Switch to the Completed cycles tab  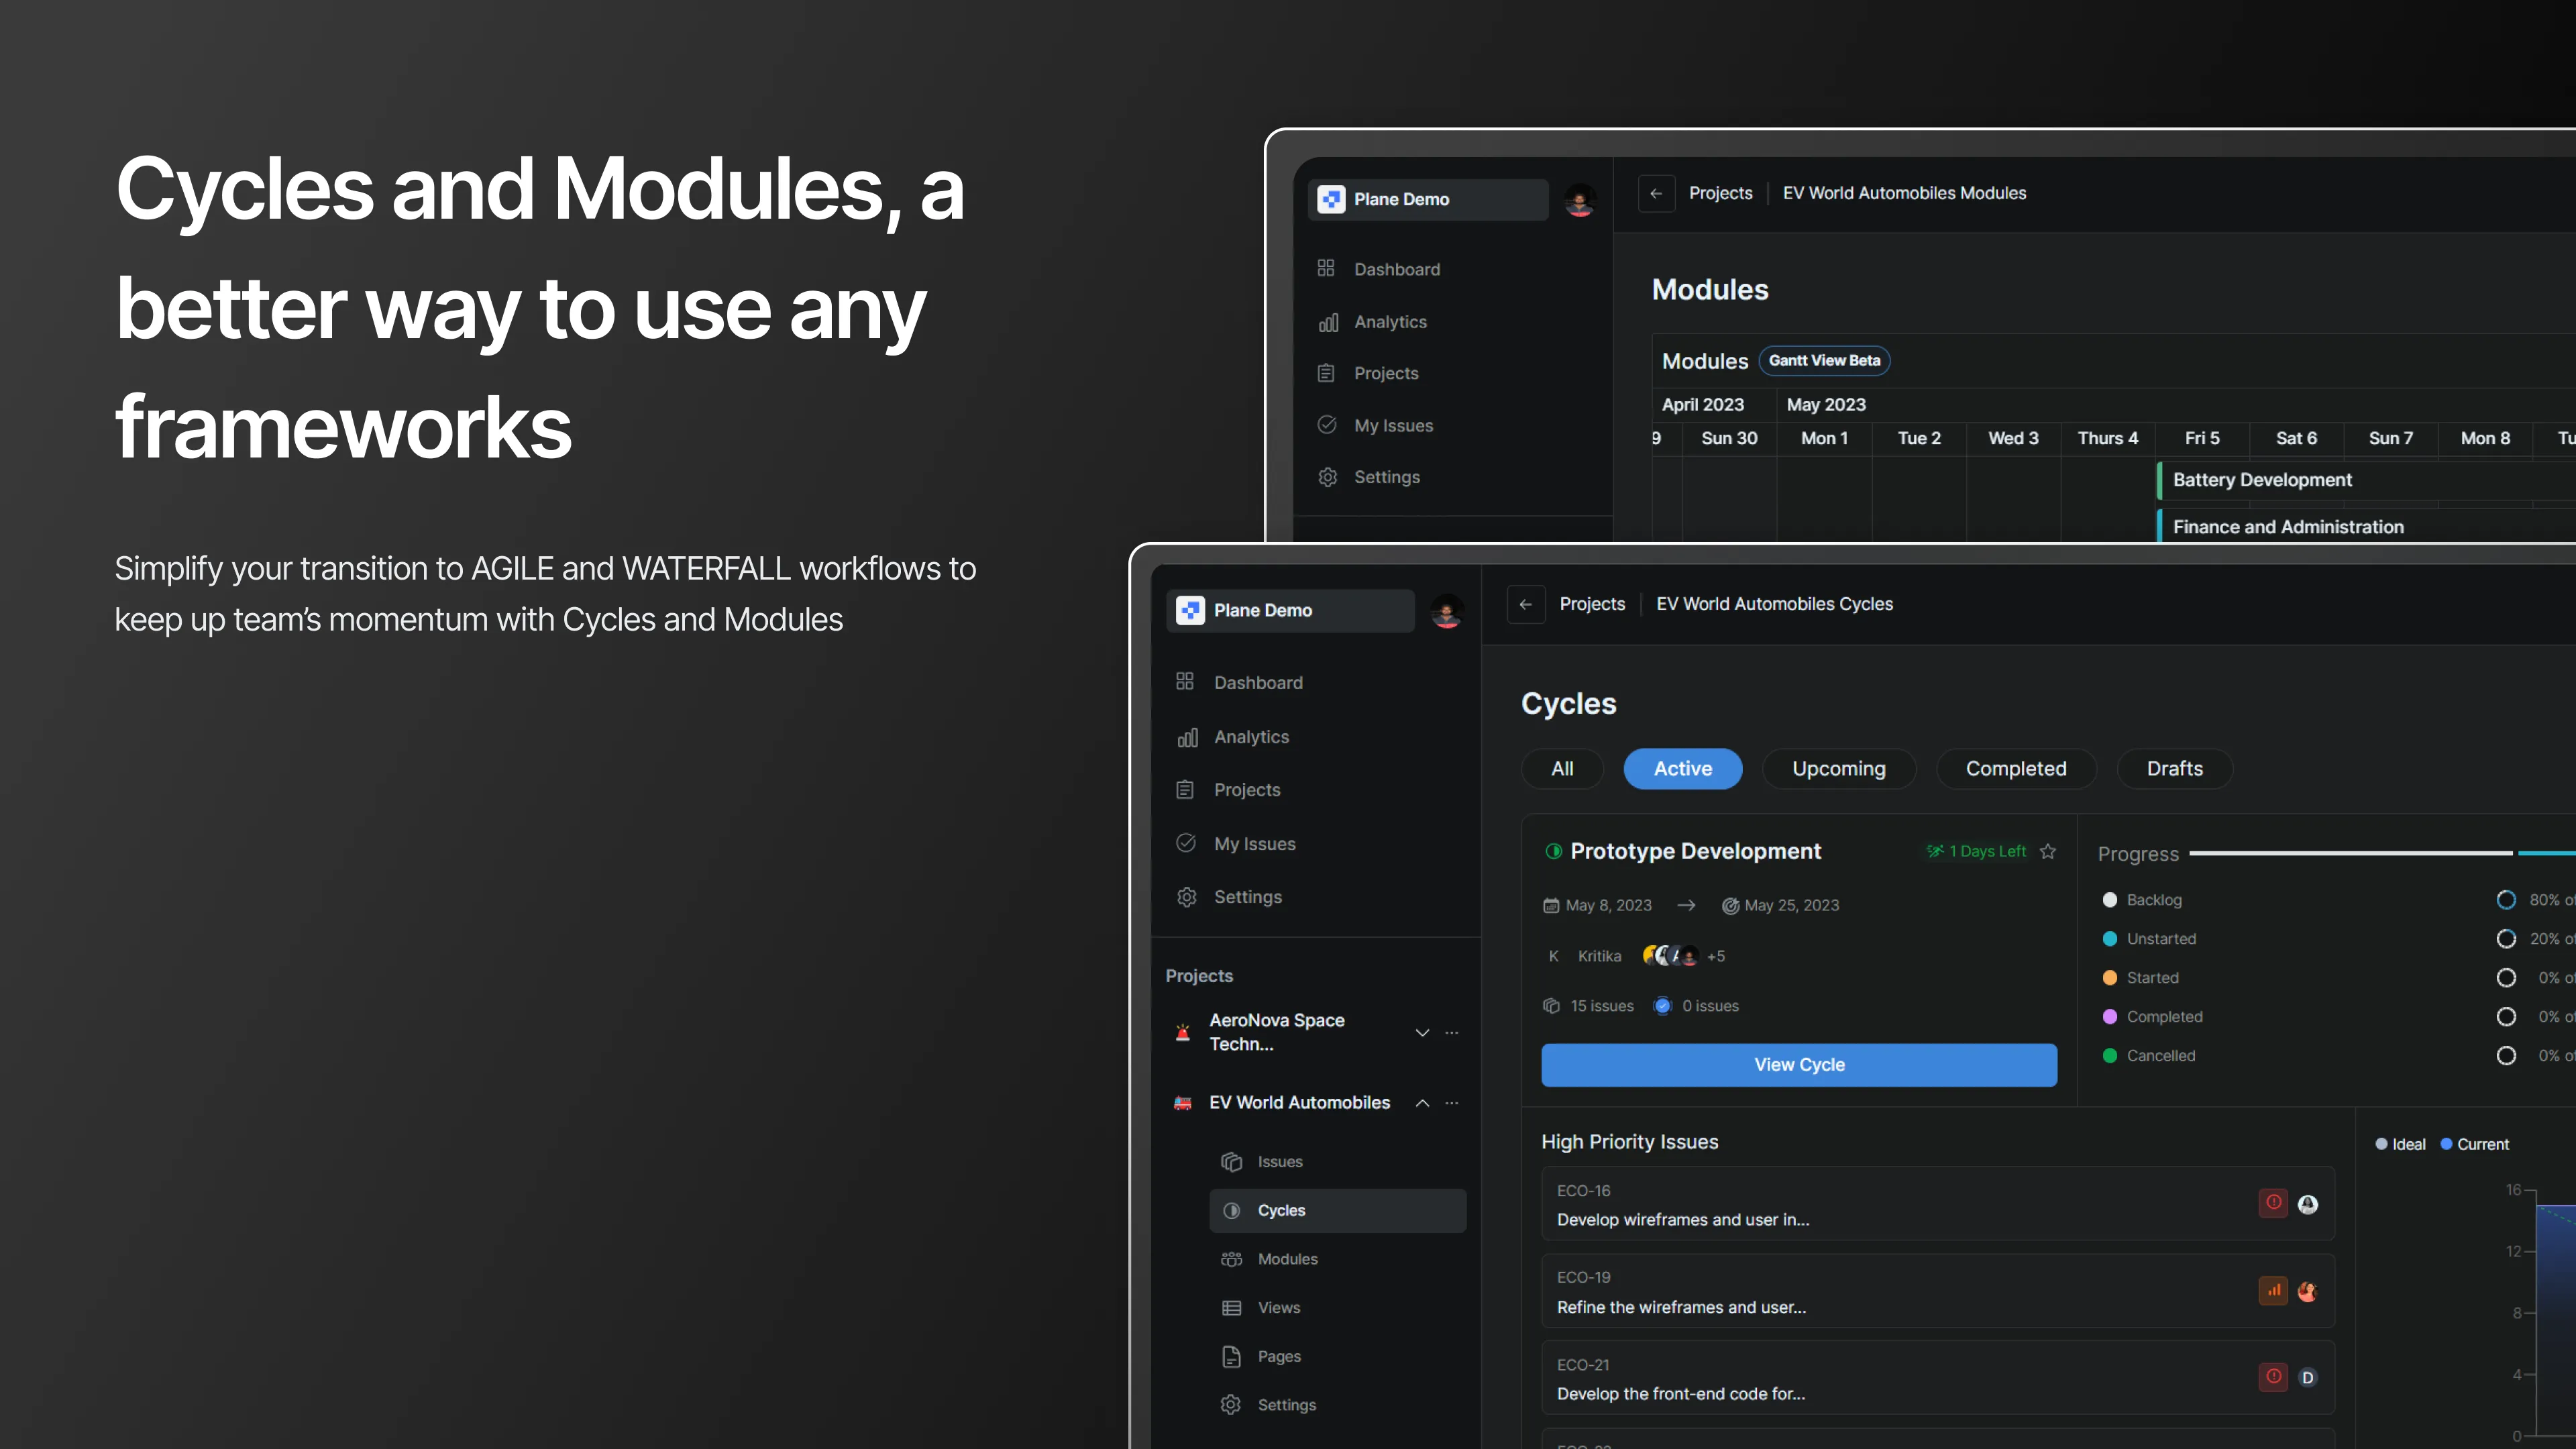tap(2015, 769)
